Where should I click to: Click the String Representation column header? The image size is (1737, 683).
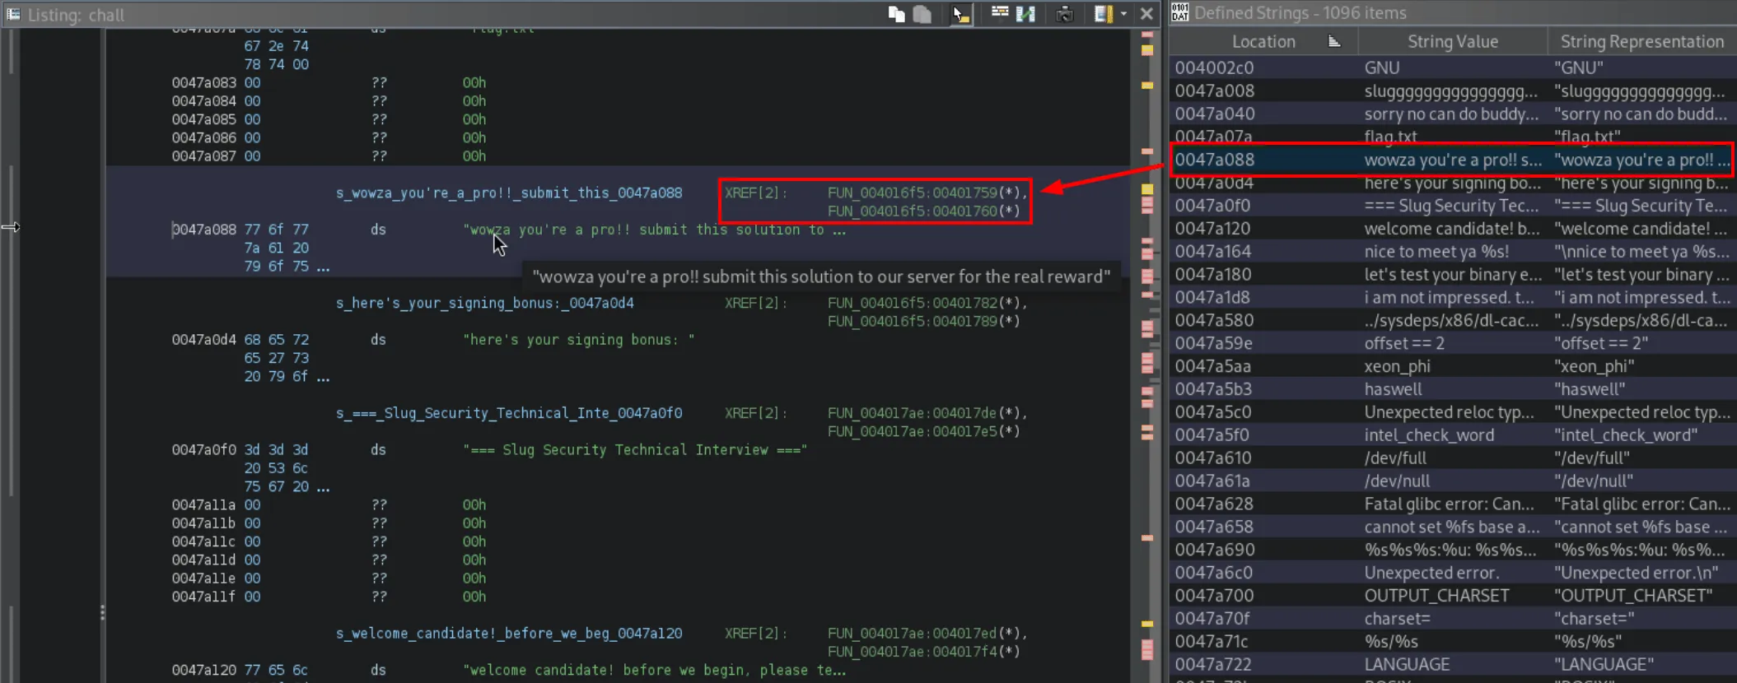(x=1641, y=41)
